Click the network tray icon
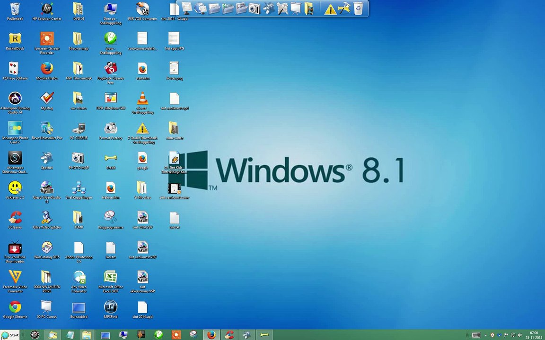The image size is (545, 340). click(513, 335)
